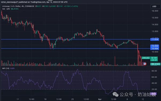Viewport: 161px width, 101px height.
Task: Select the 11.834 horizontal line label
Action: [155, 39]
